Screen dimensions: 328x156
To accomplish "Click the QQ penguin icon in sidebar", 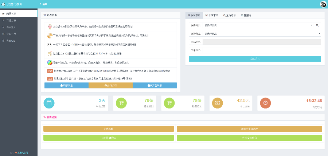I will (3, 41).
